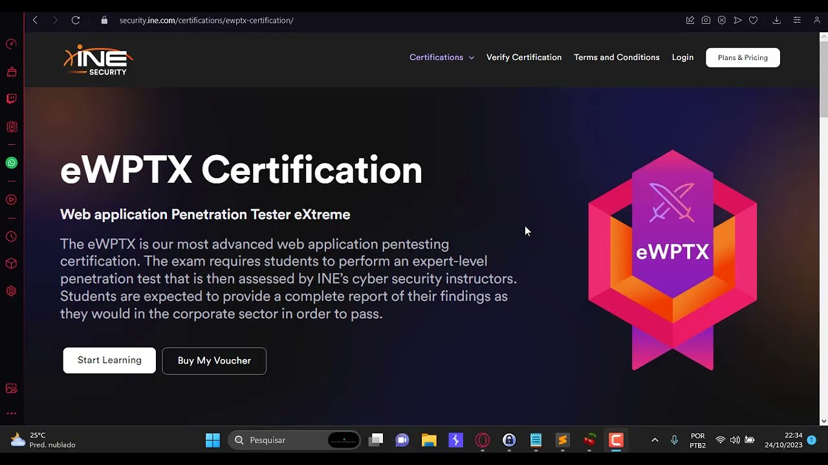Open WhatsApp in the sidebar

click(x=11, y=163)
